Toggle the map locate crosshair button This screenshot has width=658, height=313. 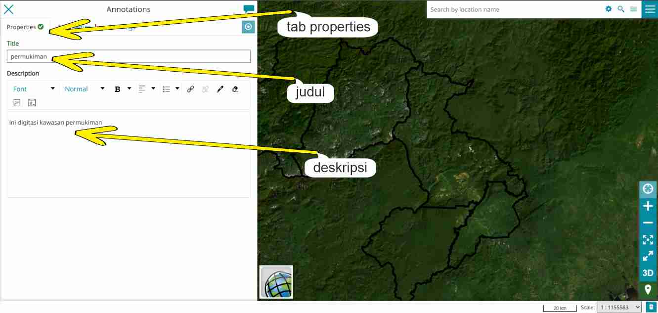pos(648,189)
